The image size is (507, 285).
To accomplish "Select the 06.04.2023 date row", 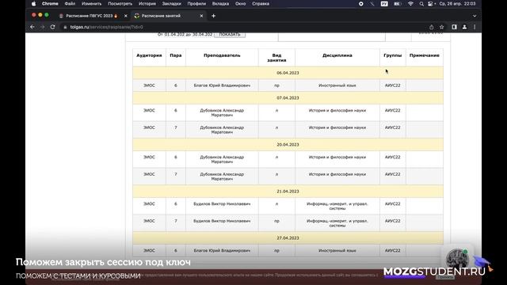I will (x=288, y=73).
